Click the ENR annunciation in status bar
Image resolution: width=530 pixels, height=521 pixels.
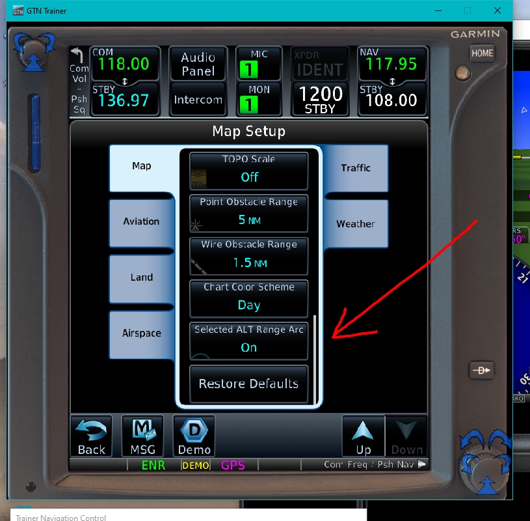point(153,465)
